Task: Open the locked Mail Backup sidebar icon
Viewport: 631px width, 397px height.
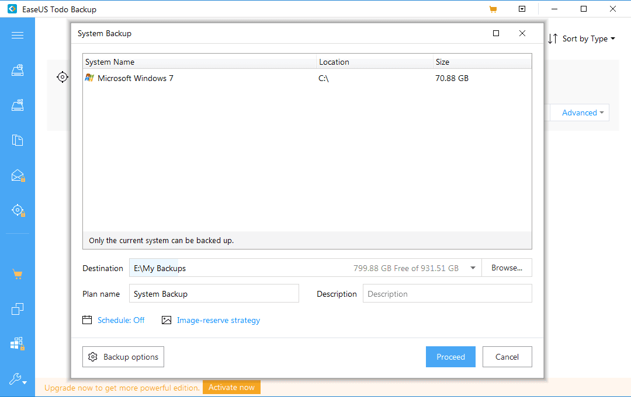Action: [x=18, y=175]
